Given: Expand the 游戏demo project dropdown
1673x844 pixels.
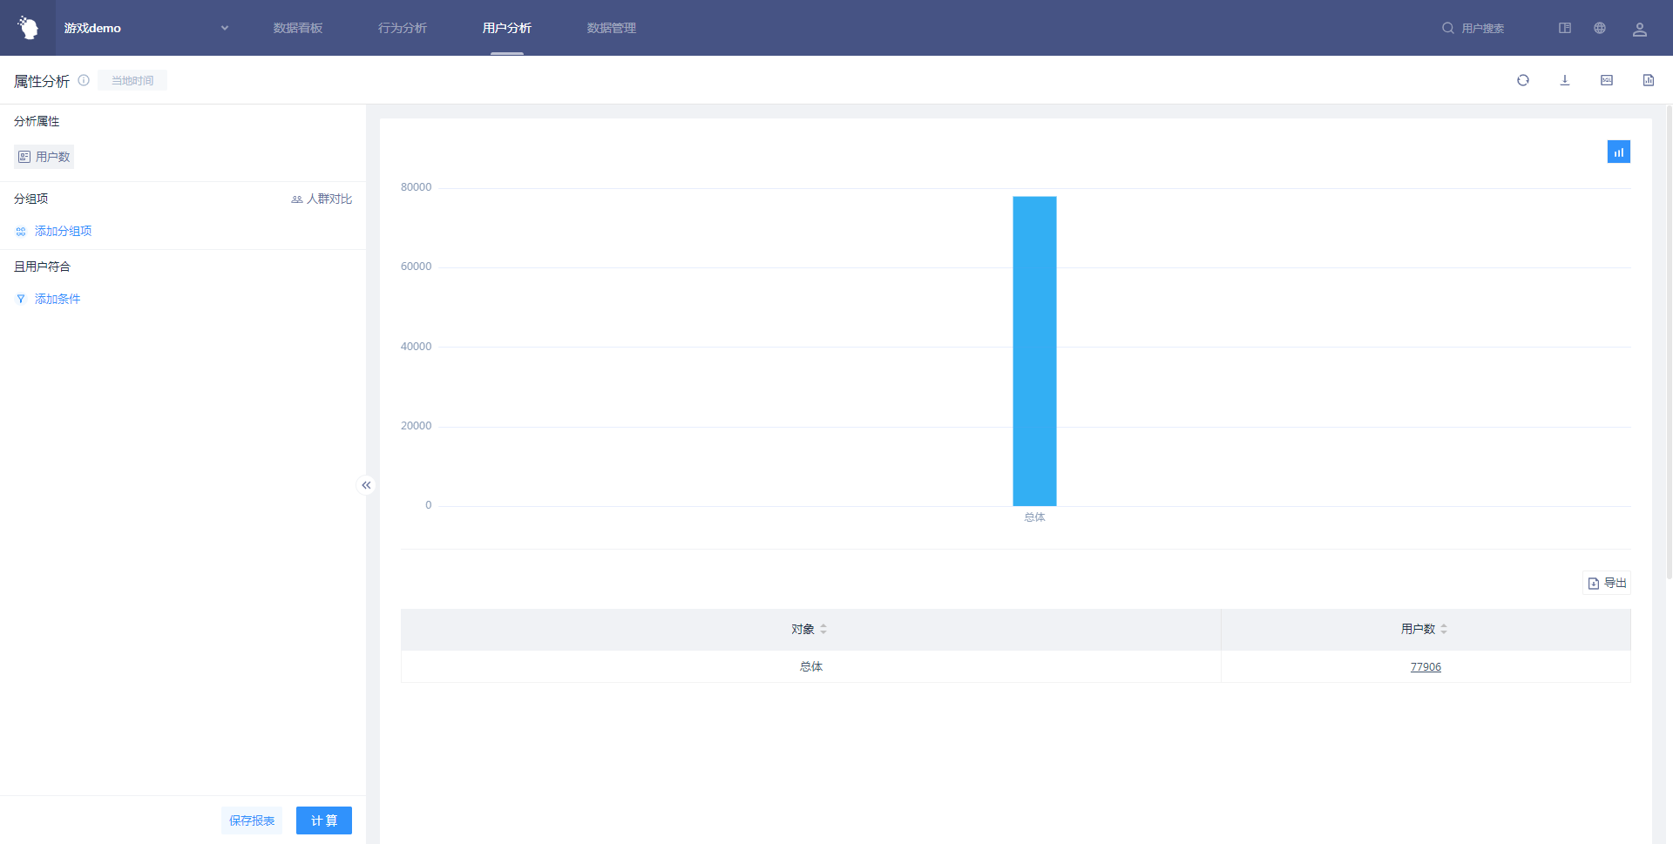Looking at the screenshot, I should pos(224,28).
